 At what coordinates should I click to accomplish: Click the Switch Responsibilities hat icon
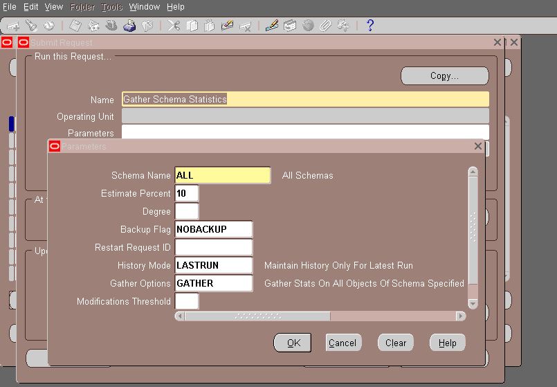point(111,26)
